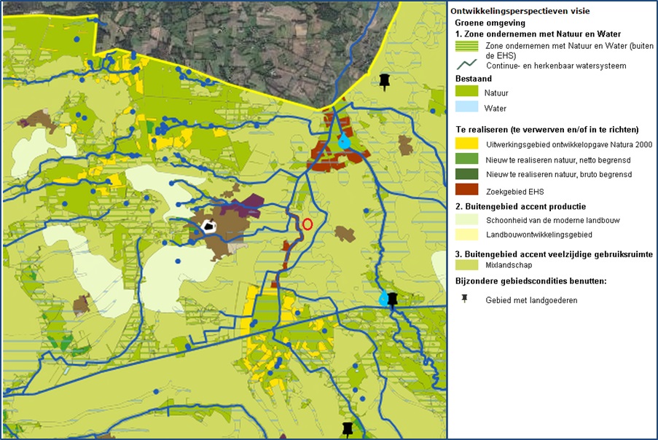Click the pale Schoonheid moderne landbouw swatch

[x=466, y=219]
